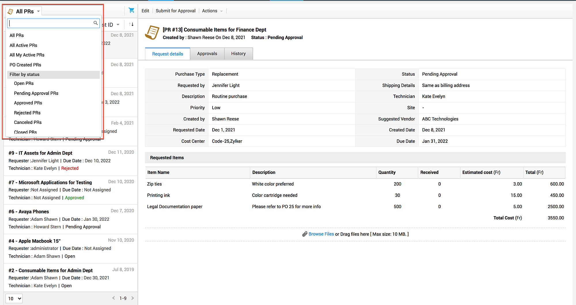The width and height of the screenshot is (576, 305).
Task: Click the sort order arrows icon
Action: click(131, 24)
